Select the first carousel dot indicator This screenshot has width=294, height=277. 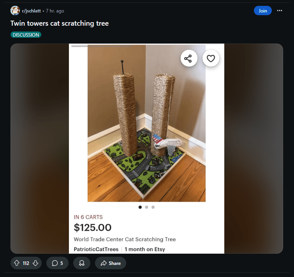pos(140,207)
